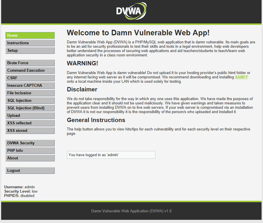
Task: Click the DVWA logo in header
Action: [131, 11]
